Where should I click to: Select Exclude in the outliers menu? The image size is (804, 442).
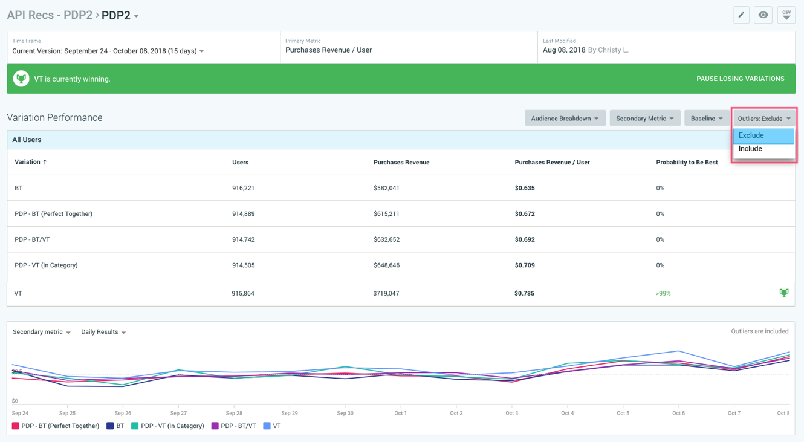click(763, 135)
